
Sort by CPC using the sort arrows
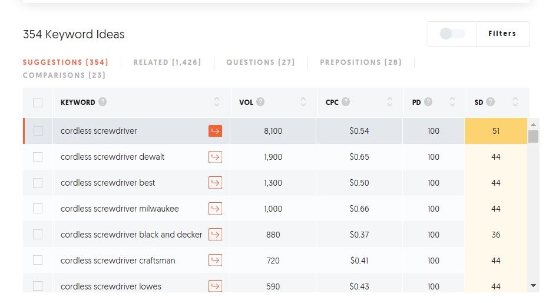click(x=390, y=102)
